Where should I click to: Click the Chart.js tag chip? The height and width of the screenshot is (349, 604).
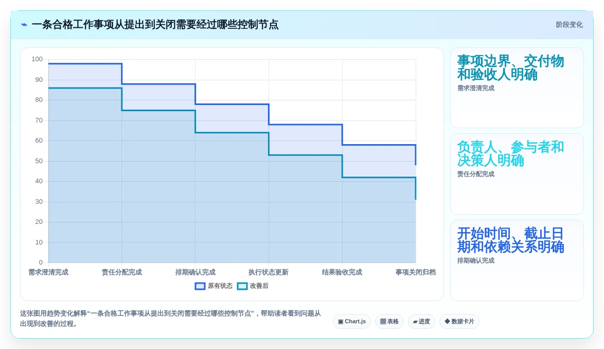click(352, 321)
